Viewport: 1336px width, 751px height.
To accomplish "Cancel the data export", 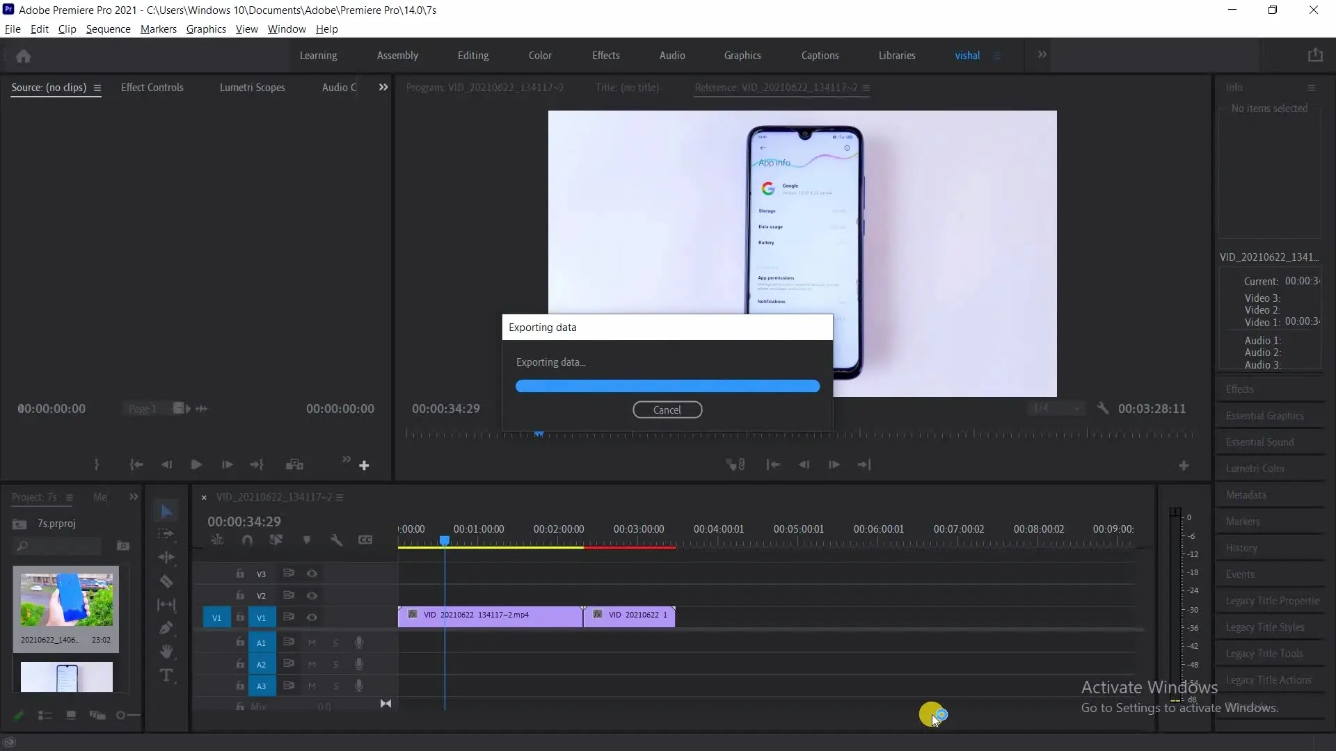I will [667, 410].
